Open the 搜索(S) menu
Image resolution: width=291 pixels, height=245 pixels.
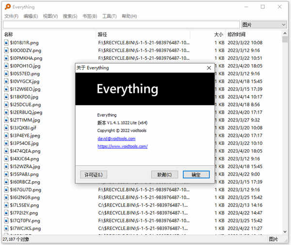point(70,16)
